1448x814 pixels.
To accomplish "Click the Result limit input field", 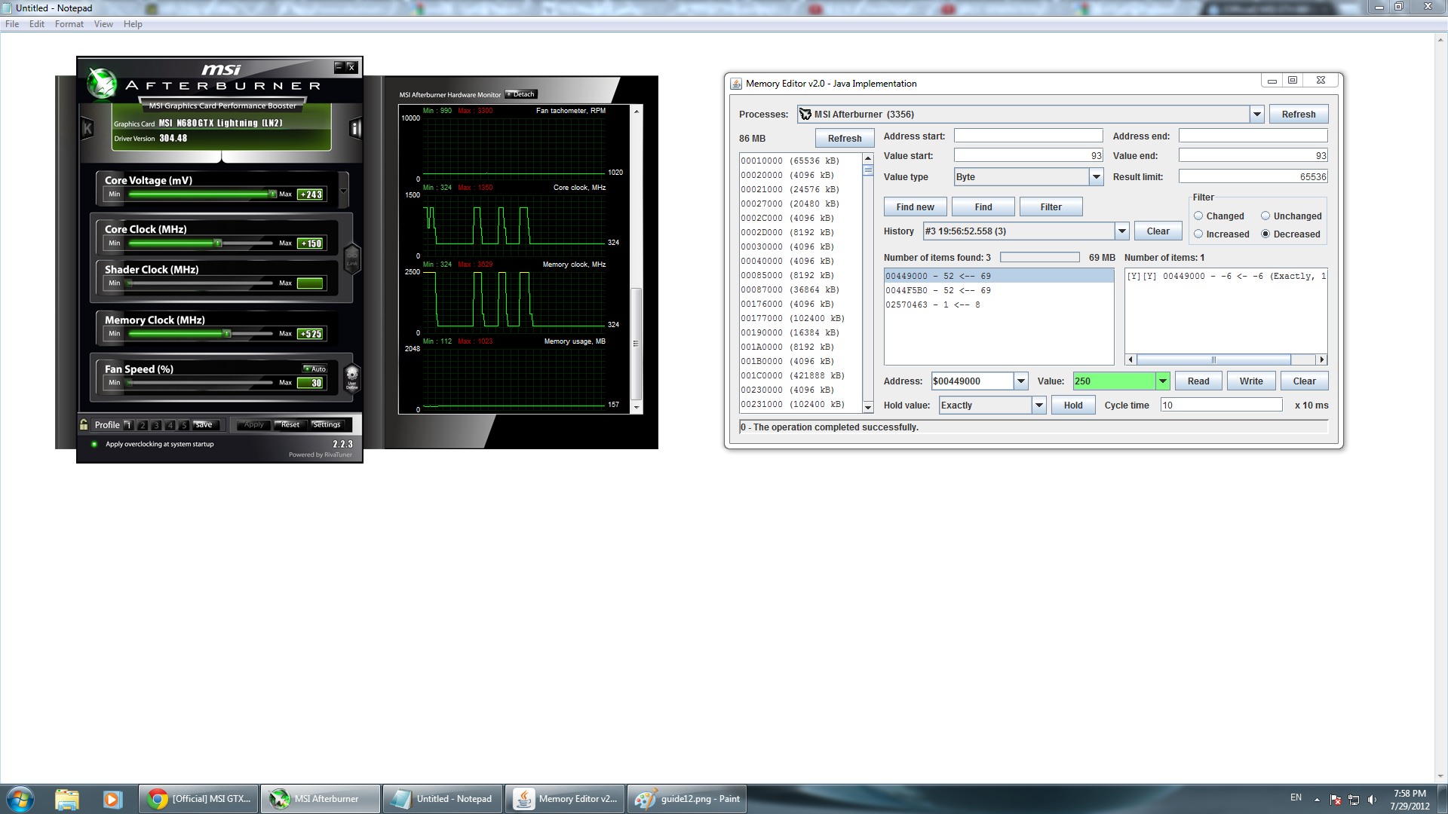I will (x=1253, y=176).
